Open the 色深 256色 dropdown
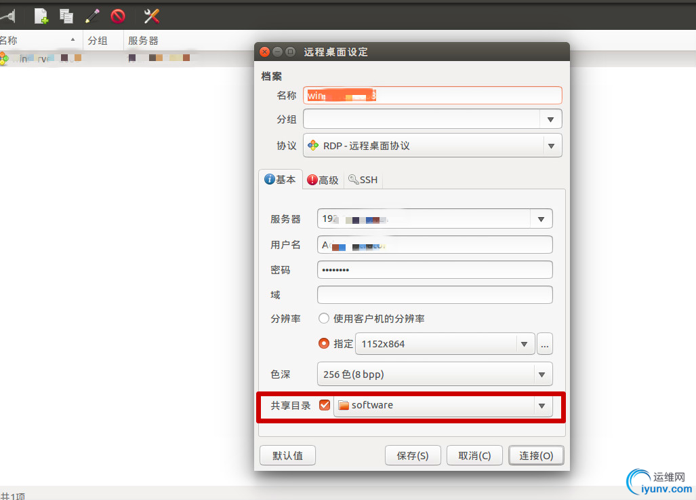The height and width of the screenshot is (500, 696). pos(434,374)
